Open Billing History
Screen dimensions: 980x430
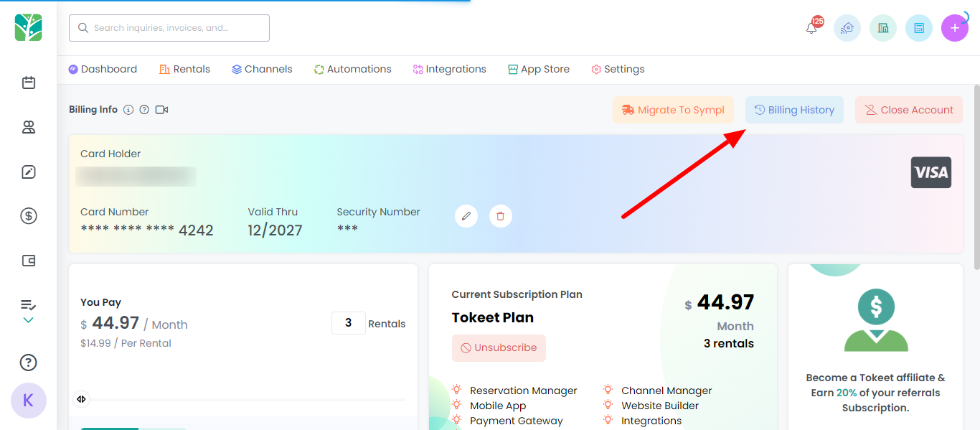(794, 110)
